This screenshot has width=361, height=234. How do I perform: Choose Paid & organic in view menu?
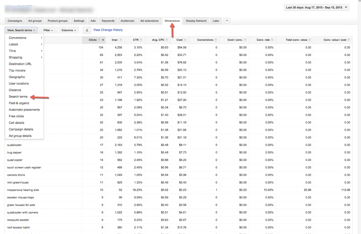[x=19, y=103]
